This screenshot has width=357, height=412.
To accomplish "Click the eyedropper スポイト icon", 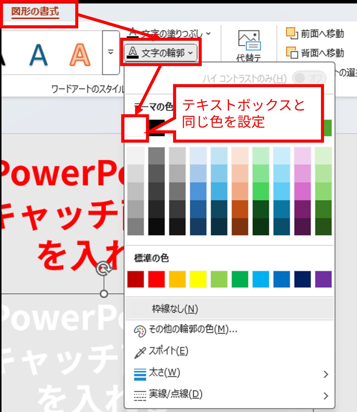I will (x=140, y=352).
